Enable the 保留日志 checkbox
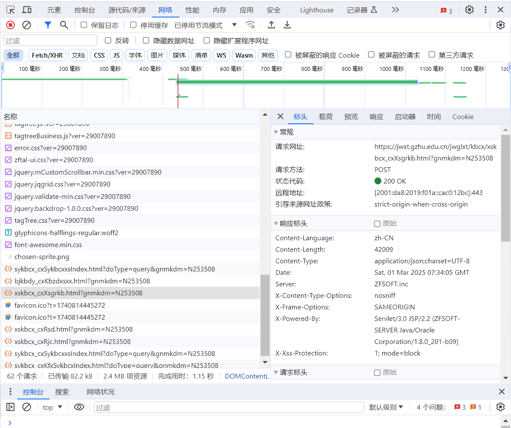This screenshot has height=428, width=511. click(84, 25)
